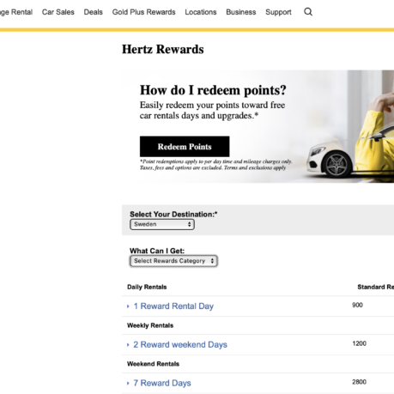Expand the 2 Reward weekend Days row
394x394 pixels.
pos(128,345)
